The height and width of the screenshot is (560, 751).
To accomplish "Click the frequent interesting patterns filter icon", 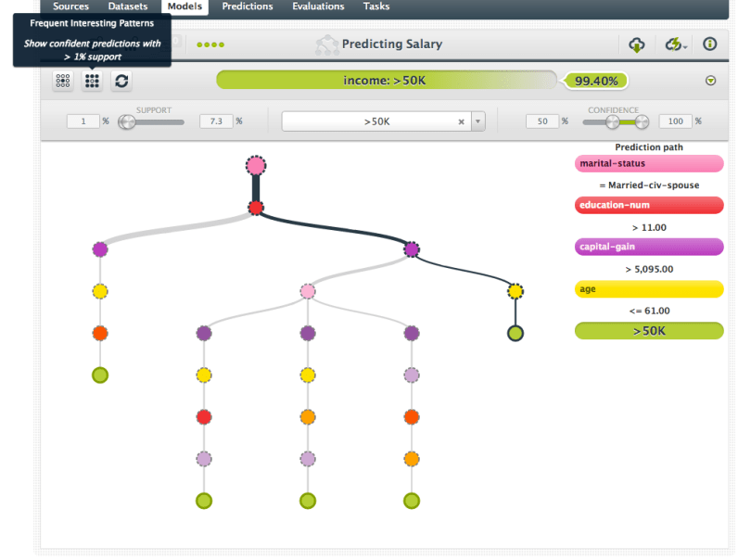I will [x=92, y=81].
